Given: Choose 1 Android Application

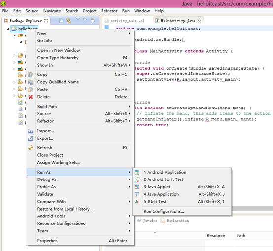Looking at the screenshot, I should (182, 172).
